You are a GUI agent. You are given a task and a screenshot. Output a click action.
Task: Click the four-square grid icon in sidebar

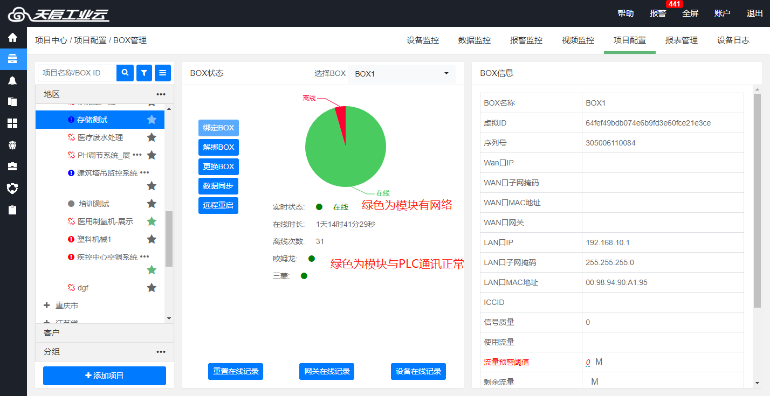coord(12,123)
